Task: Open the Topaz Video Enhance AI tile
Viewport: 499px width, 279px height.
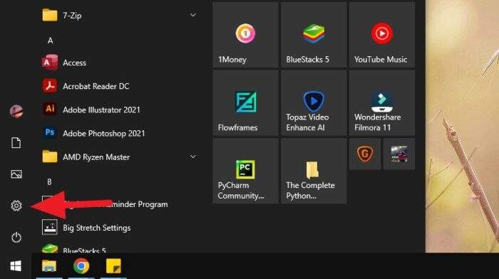Action: coord(314,103)
